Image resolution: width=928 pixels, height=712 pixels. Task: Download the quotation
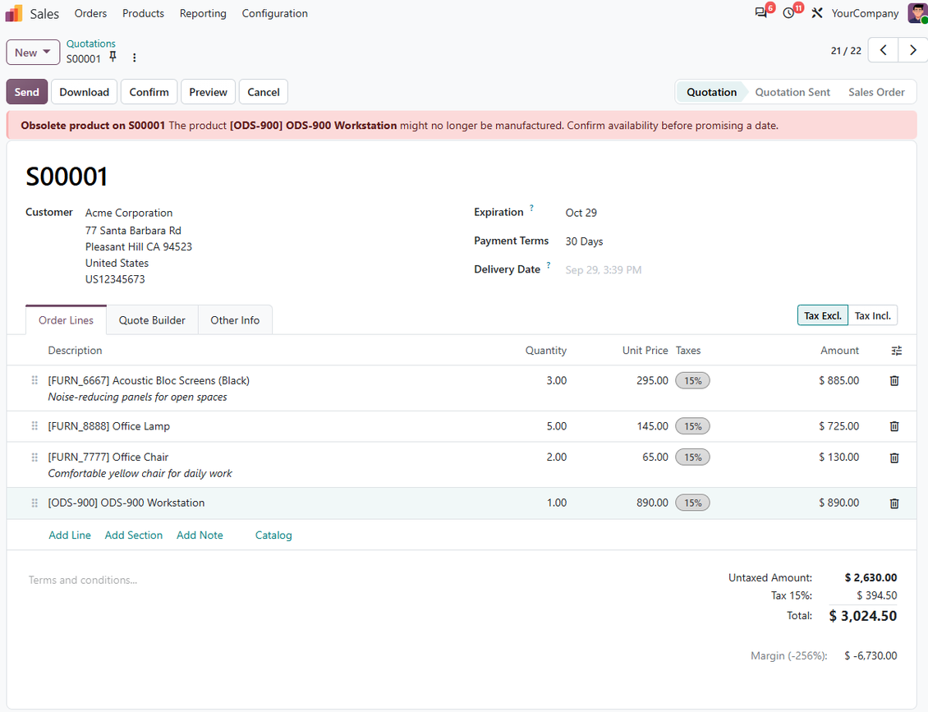[x=84, y=92]
